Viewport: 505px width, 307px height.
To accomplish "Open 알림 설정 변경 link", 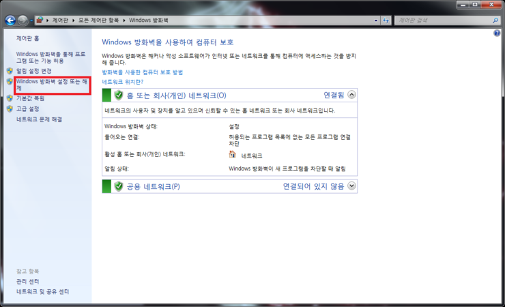I will tap(34, 71).
